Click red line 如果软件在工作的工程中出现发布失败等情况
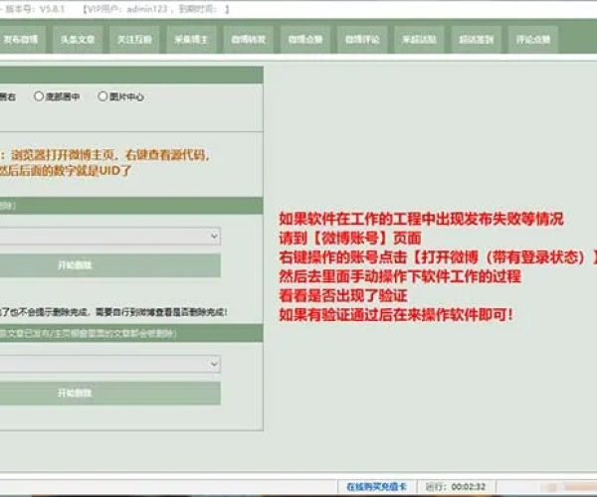This screenshot has width=597, height=497. click(x=421, y=219)
